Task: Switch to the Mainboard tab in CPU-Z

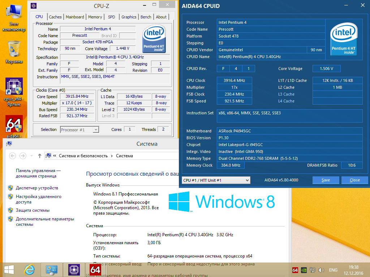Action: [x=75, y=17]
